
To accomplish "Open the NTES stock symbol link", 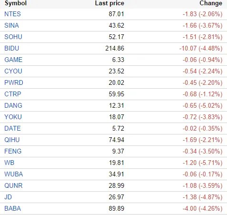I will [12, 14].
